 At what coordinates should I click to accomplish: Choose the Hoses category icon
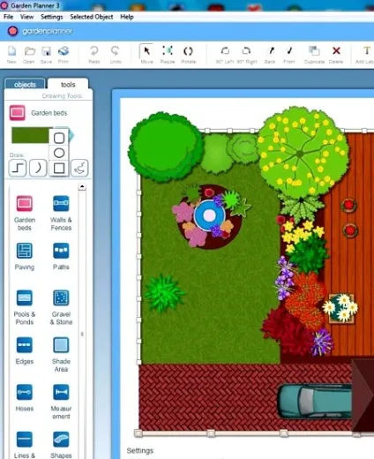pos(25,392)
